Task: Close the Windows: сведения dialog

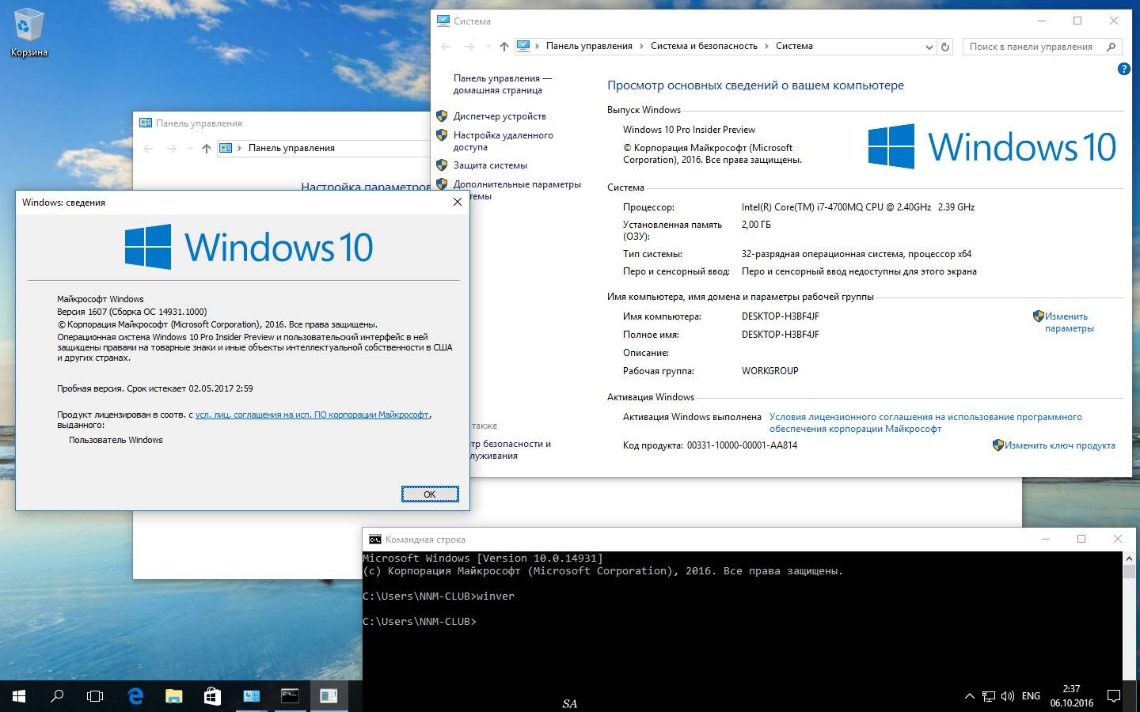Action: tap(457, 203)
